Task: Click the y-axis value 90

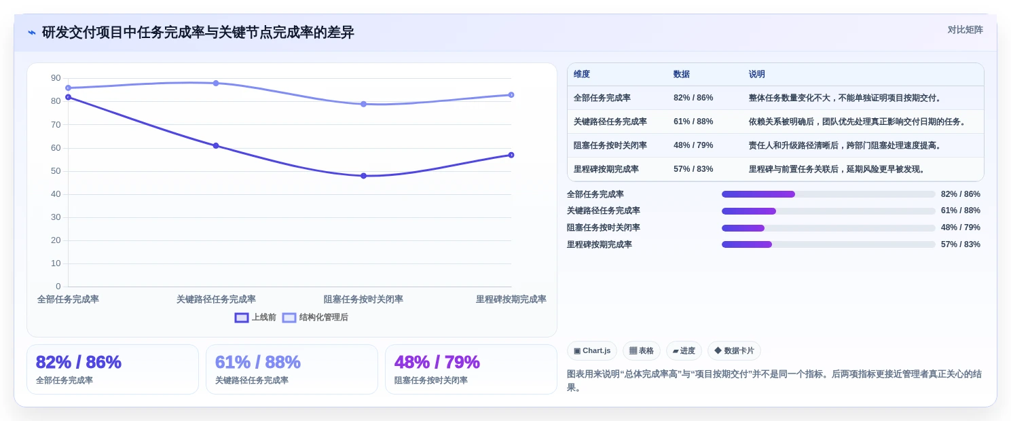Action: coord(56,78)
